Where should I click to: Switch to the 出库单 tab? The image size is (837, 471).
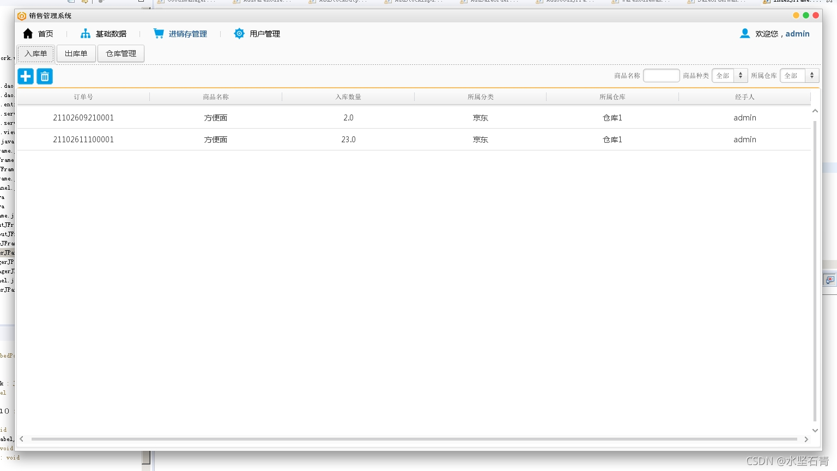tap(76, 53)
